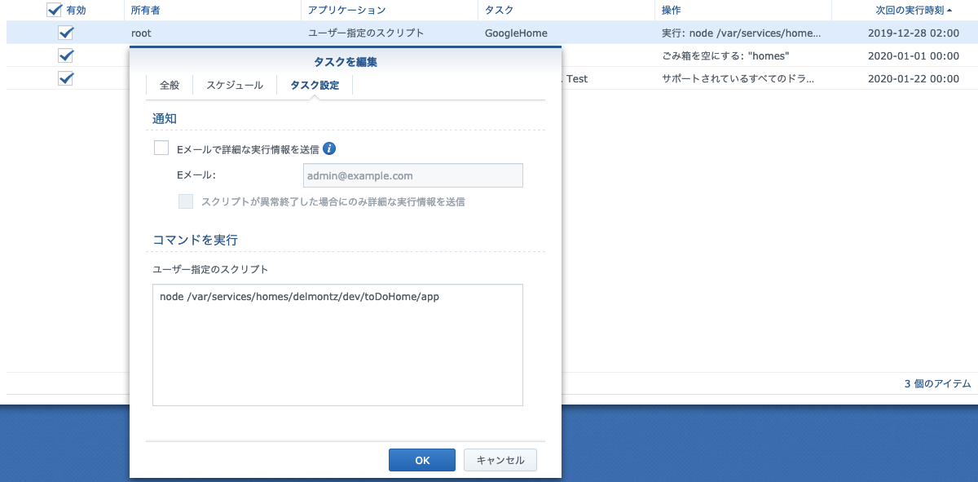Image resolution: width=978 pixels, height=482 pixels.
Task: Toggle enabled checkbox in the "homes" recycle bin row
Action: 66,56
